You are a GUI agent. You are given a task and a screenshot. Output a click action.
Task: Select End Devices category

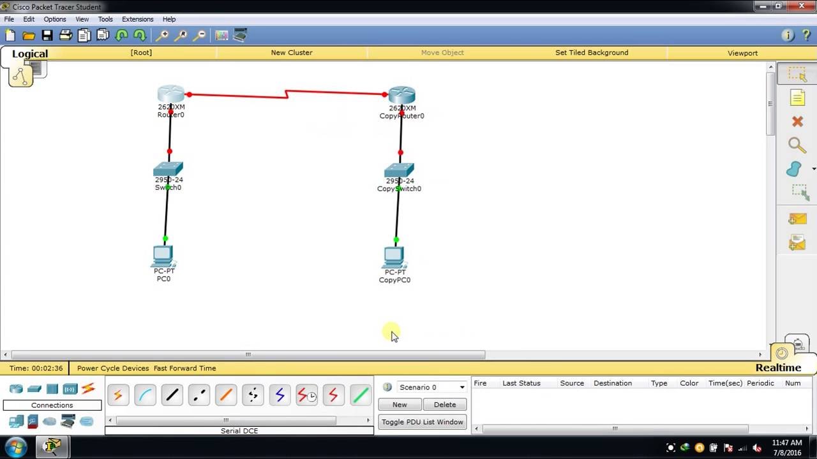click(16, 421)
